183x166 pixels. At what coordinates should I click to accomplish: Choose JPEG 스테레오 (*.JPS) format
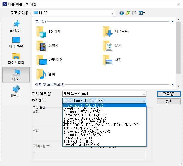click(x=104, y=128)
